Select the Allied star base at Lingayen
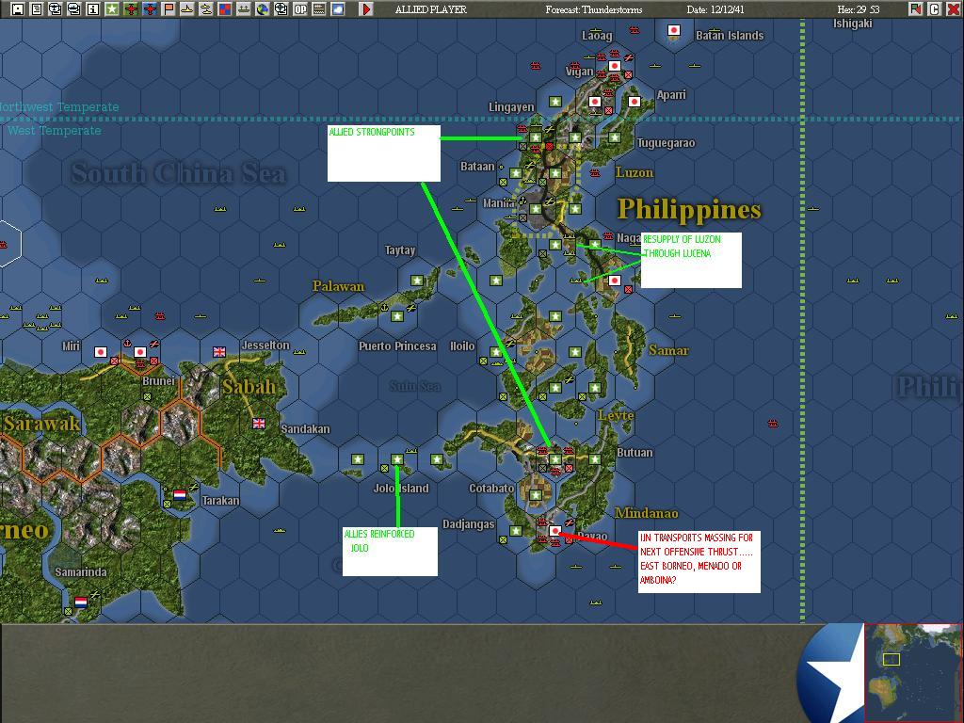The height and width of the screenshot is (723, 964). click(x=555, y=102)
